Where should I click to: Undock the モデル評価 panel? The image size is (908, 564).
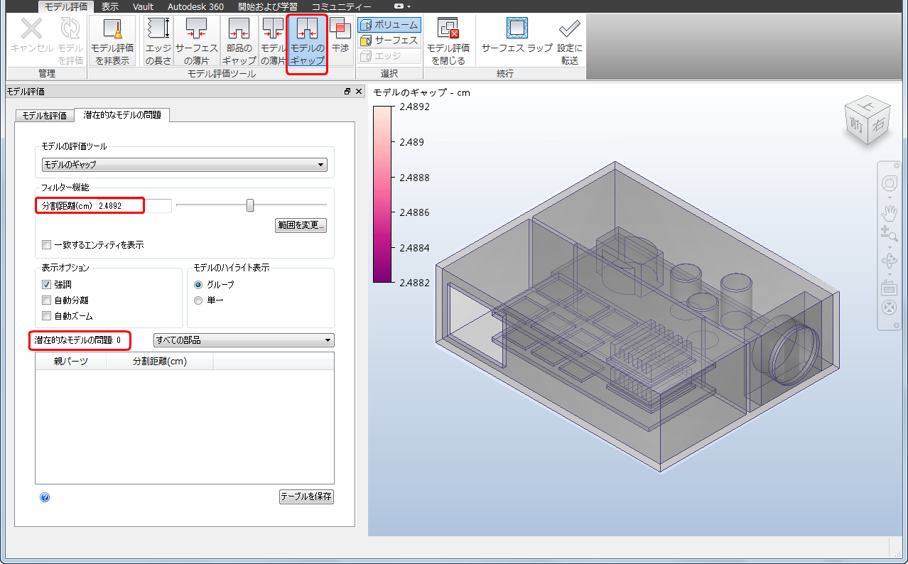click(347, 92)
